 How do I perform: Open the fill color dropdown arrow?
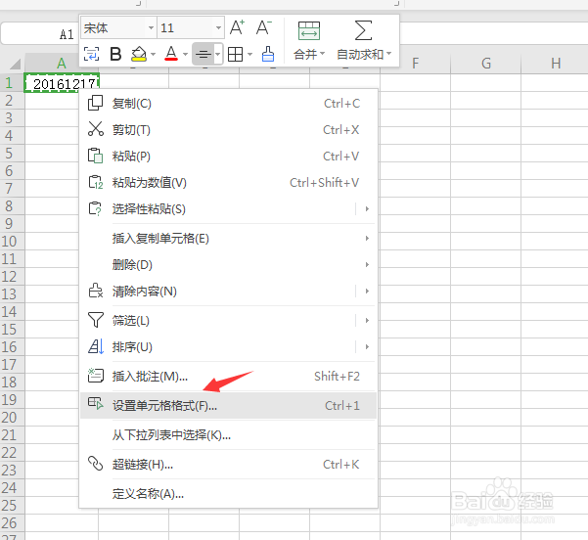coord(153,55)
